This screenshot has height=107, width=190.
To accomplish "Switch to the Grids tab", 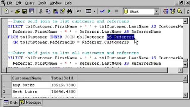I will coord(11,103).
